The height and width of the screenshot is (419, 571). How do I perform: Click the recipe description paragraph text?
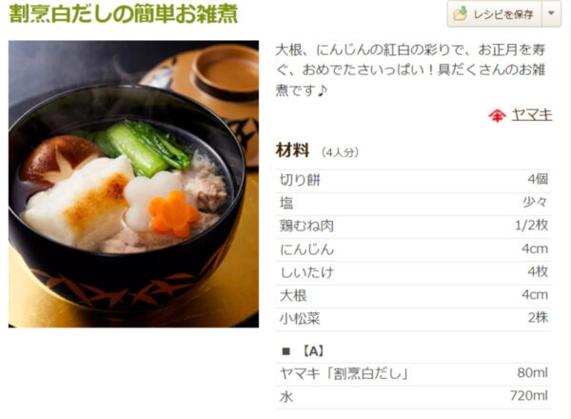click(x=410, y=70)
